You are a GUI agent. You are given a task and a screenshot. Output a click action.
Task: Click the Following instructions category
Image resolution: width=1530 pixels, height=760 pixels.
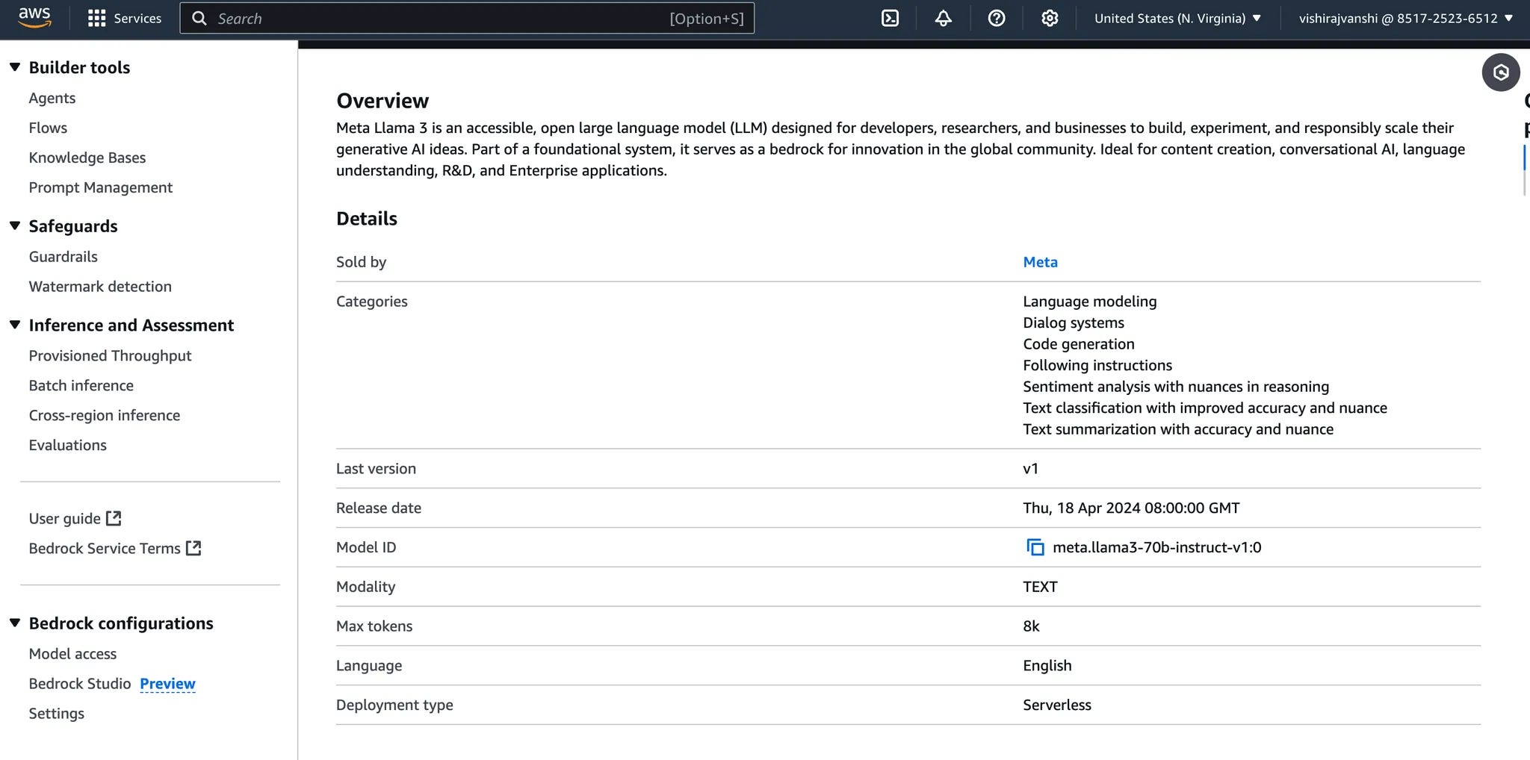click(x=1097, y=365)
